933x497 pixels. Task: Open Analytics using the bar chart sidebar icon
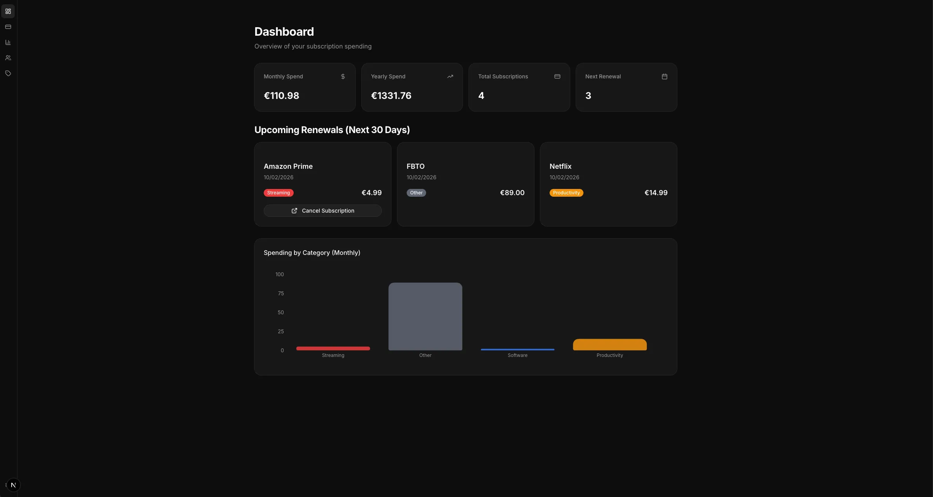point(8,42)
